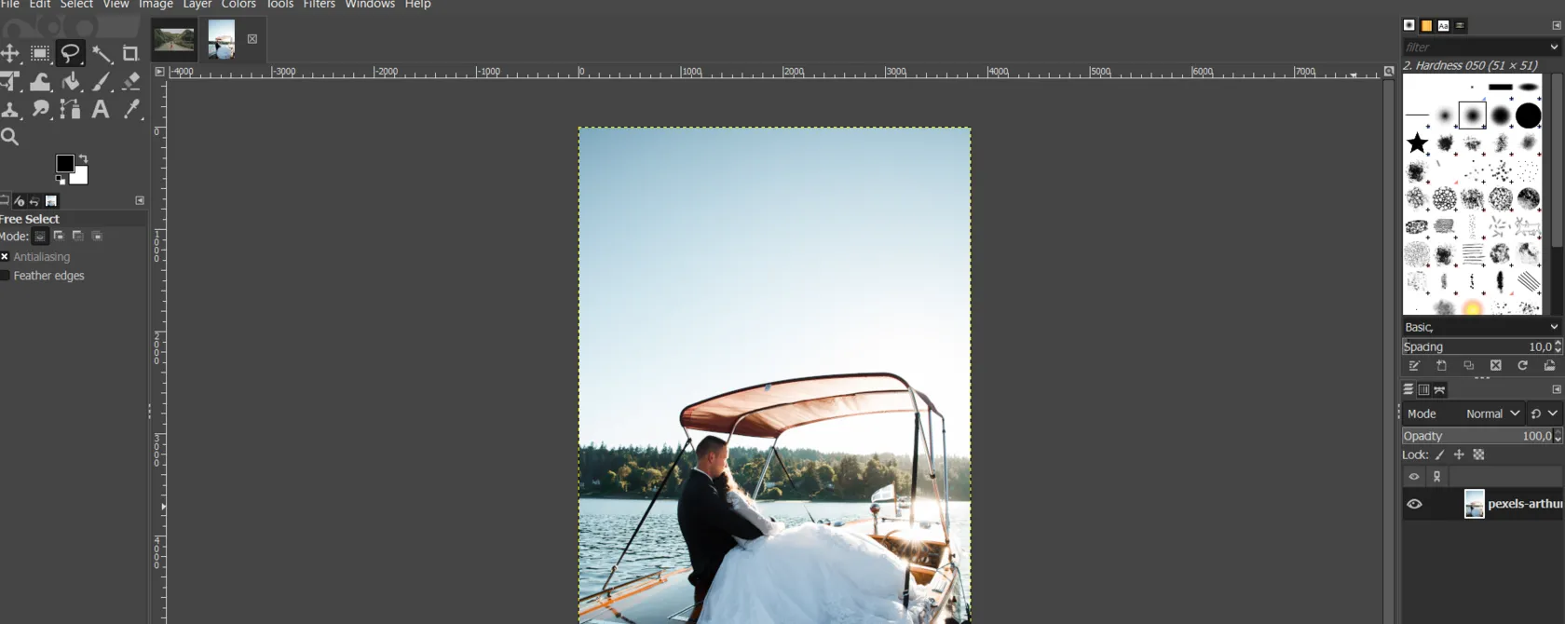Expand the brush filter dropdown arrow
This screenshot has width=1565, height=624.
point(1554,47)
